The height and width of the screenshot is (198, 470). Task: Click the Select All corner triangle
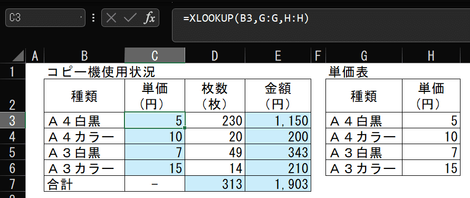[18, 56]
